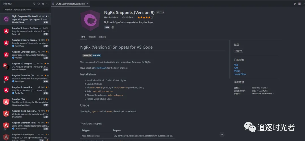Viewport: 305px width, 141px height.
Task: Select the Angular Files title text
Action: 18,99
